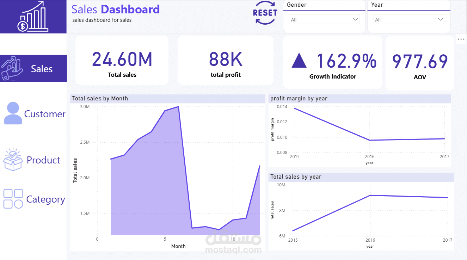Click 0.012 on profit margin axis
Image resolution: width=467 pixels, height=260 pixels.
[282, 122]
